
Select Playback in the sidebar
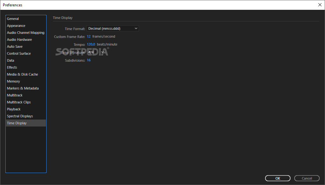tap(26, 109)
